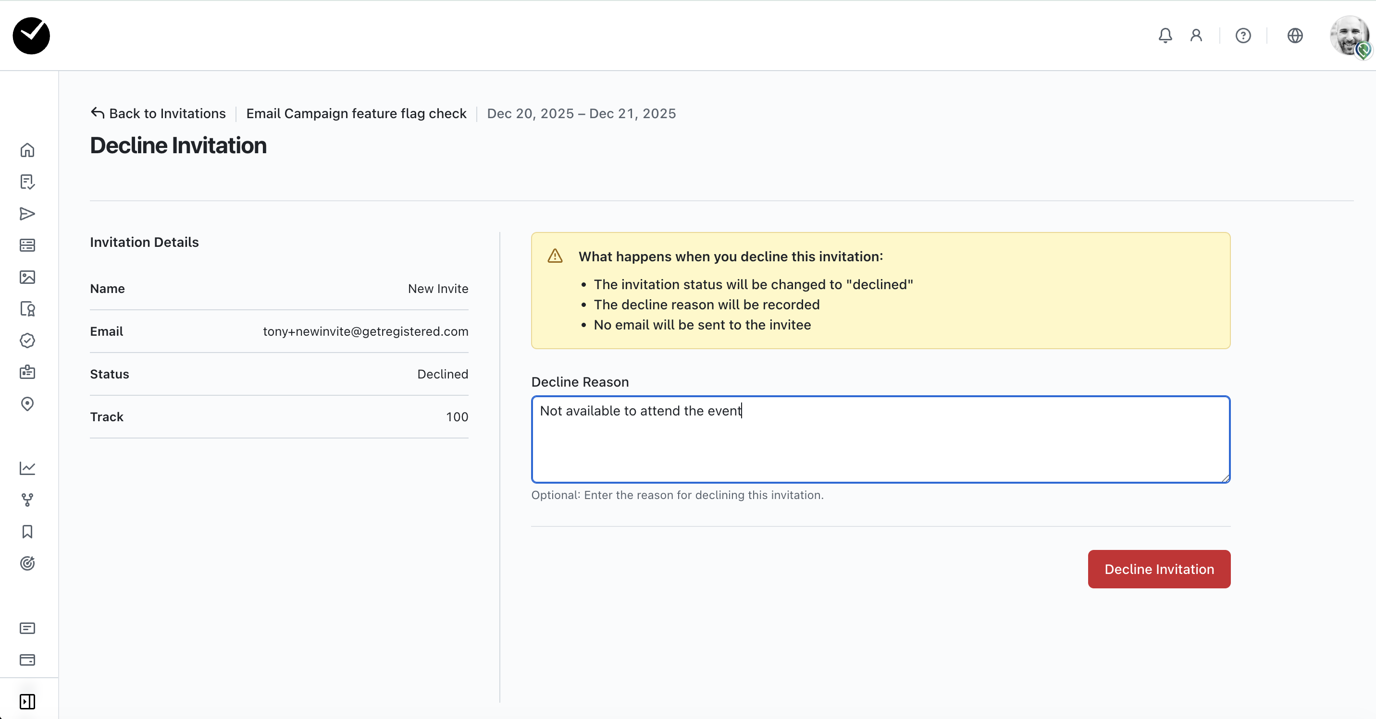
Task: Click the image gallery sidebar icon
Action: pyautogui.click(x=27, y=277)
